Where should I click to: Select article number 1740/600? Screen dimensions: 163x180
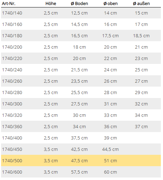(x=12, y=172)
